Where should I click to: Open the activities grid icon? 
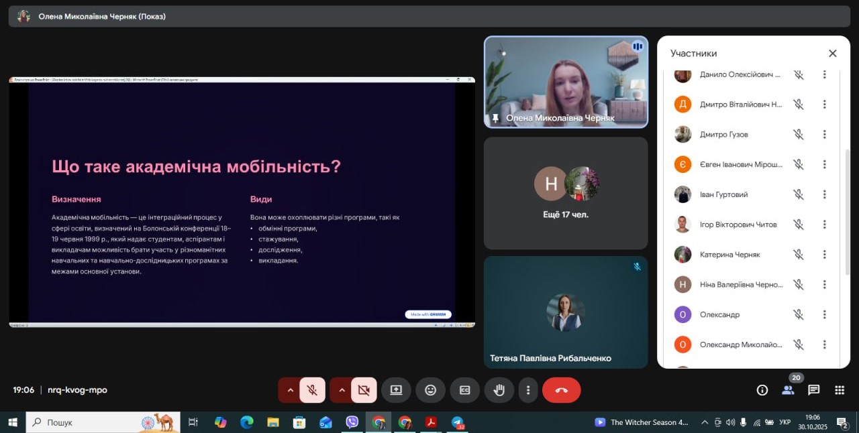(839, 390)
